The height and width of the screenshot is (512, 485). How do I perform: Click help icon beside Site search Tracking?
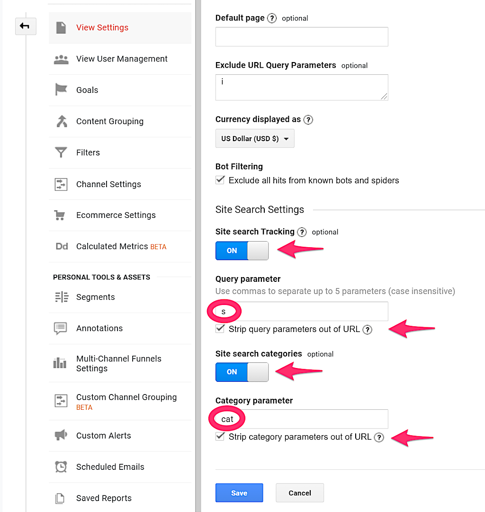302,232
